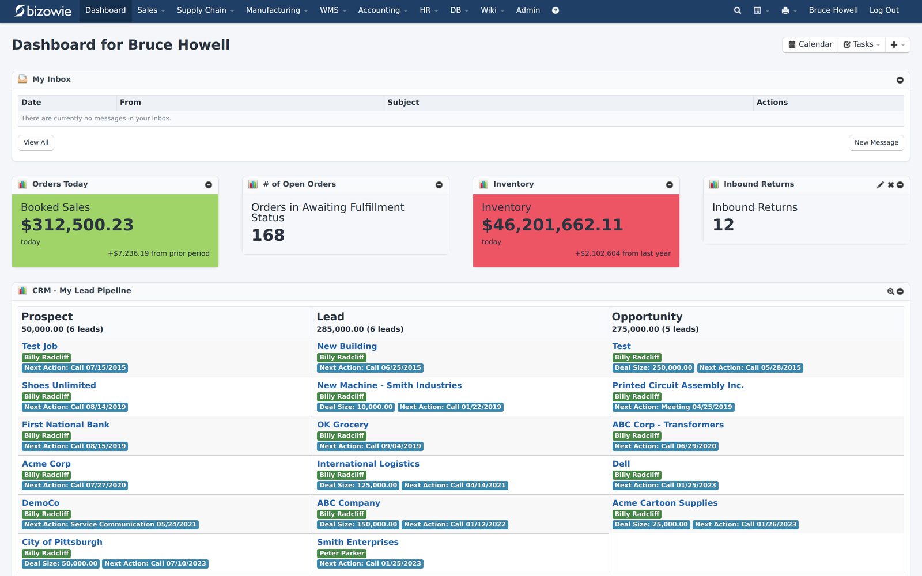Collapse the My Inbox panel
Screen dimensions: 922x576
900,80
